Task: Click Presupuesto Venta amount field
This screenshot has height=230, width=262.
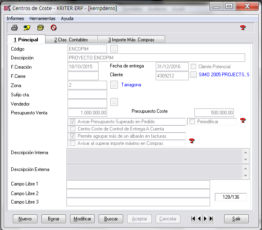Action: pyautogui.click(x=87, y=113)
